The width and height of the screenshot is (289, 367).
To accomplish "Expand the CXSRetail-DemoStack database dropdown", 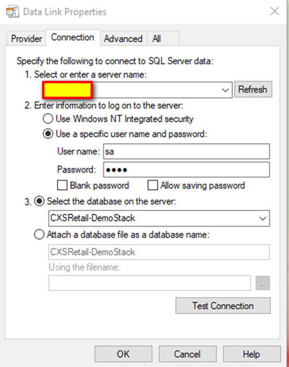I will coord(263,218).
